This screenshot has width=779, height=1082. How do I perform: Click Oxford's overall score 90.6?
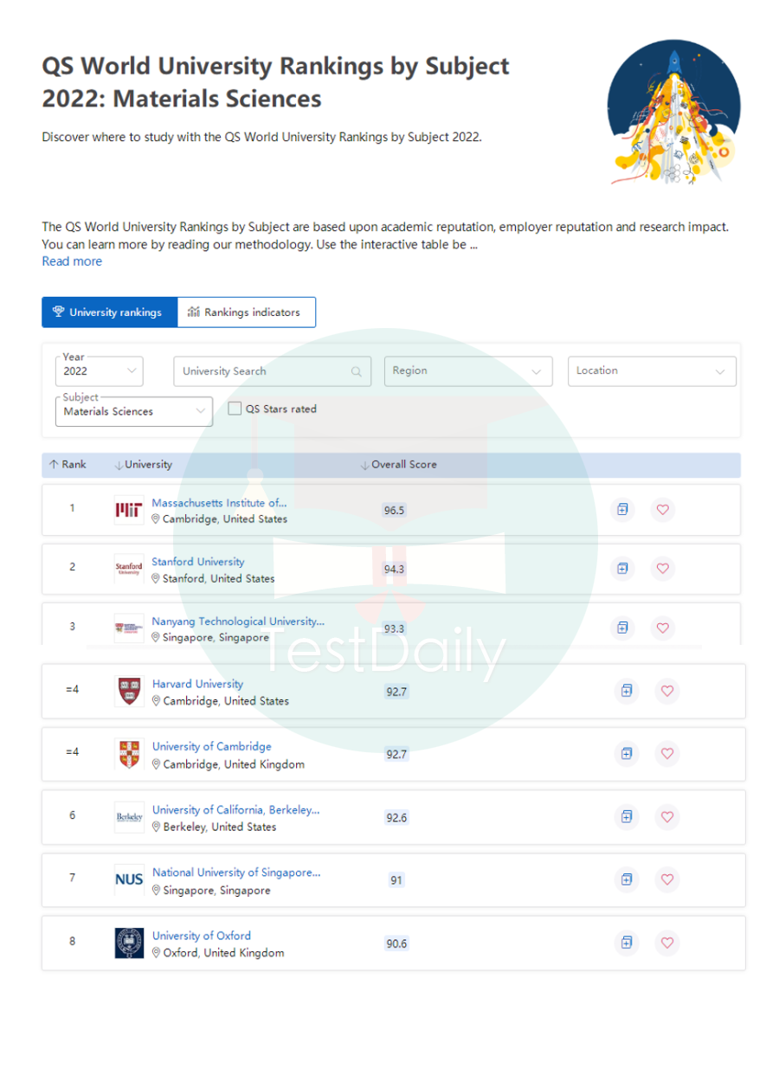[x=396, y=944]
